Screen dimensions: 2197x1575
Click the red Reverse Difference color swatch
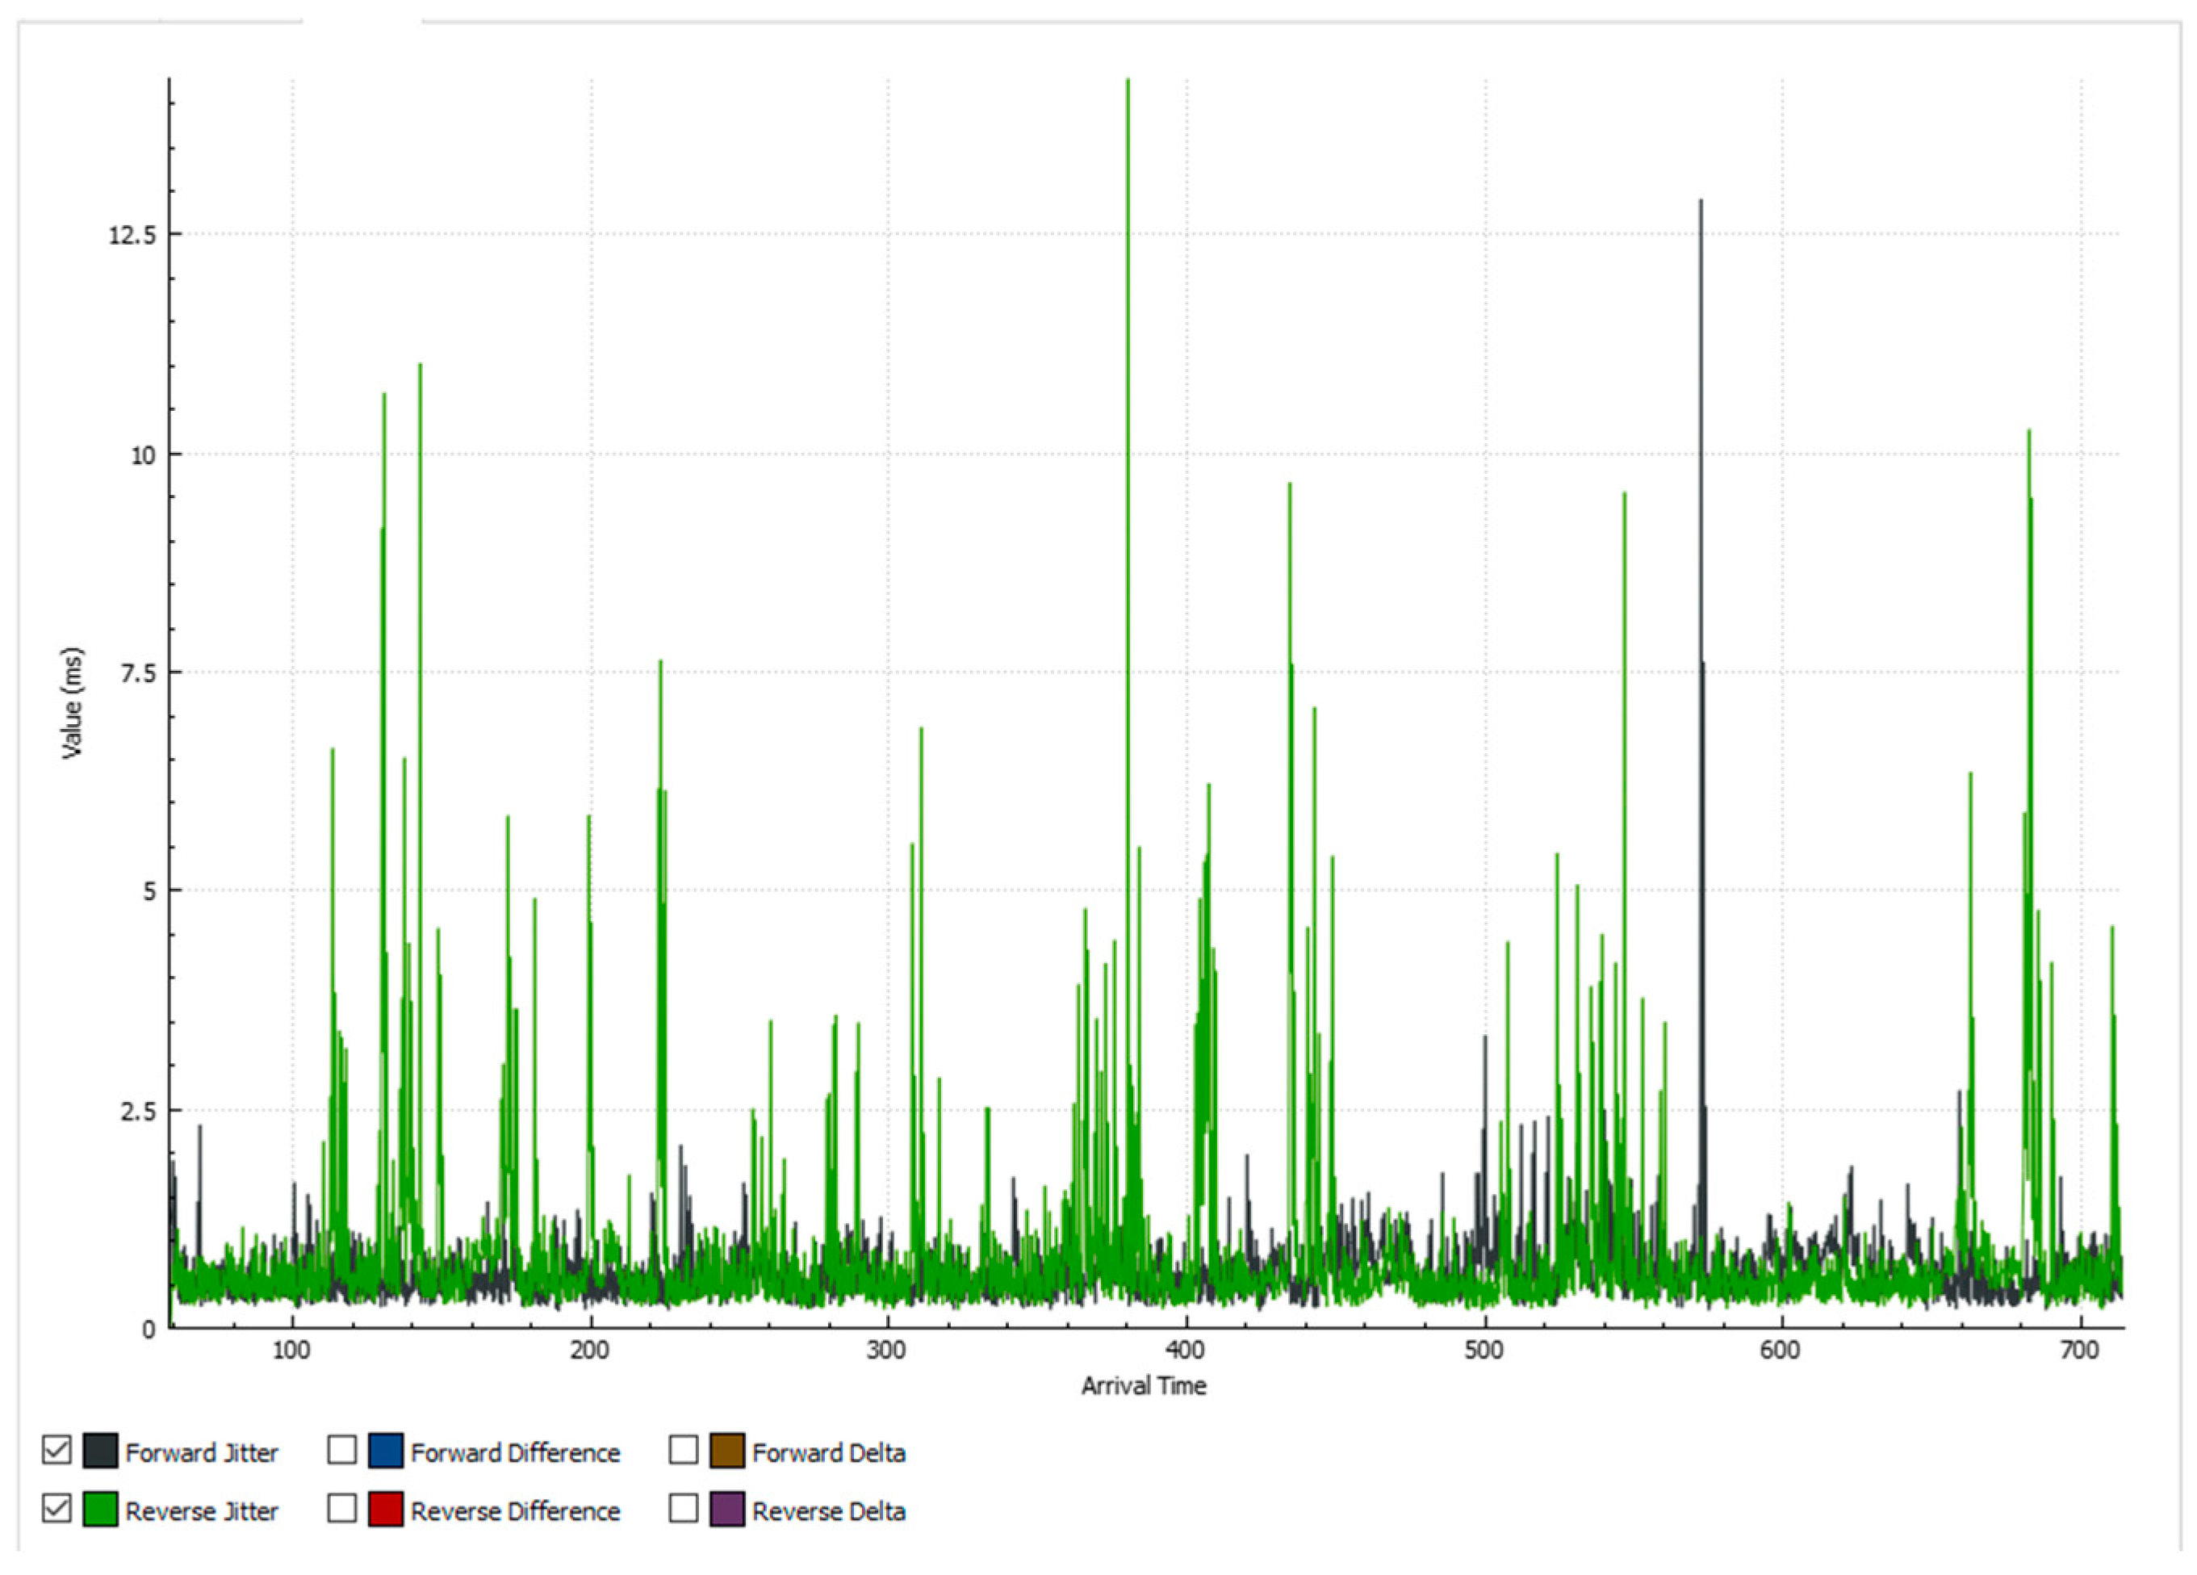coord(386,1509)
